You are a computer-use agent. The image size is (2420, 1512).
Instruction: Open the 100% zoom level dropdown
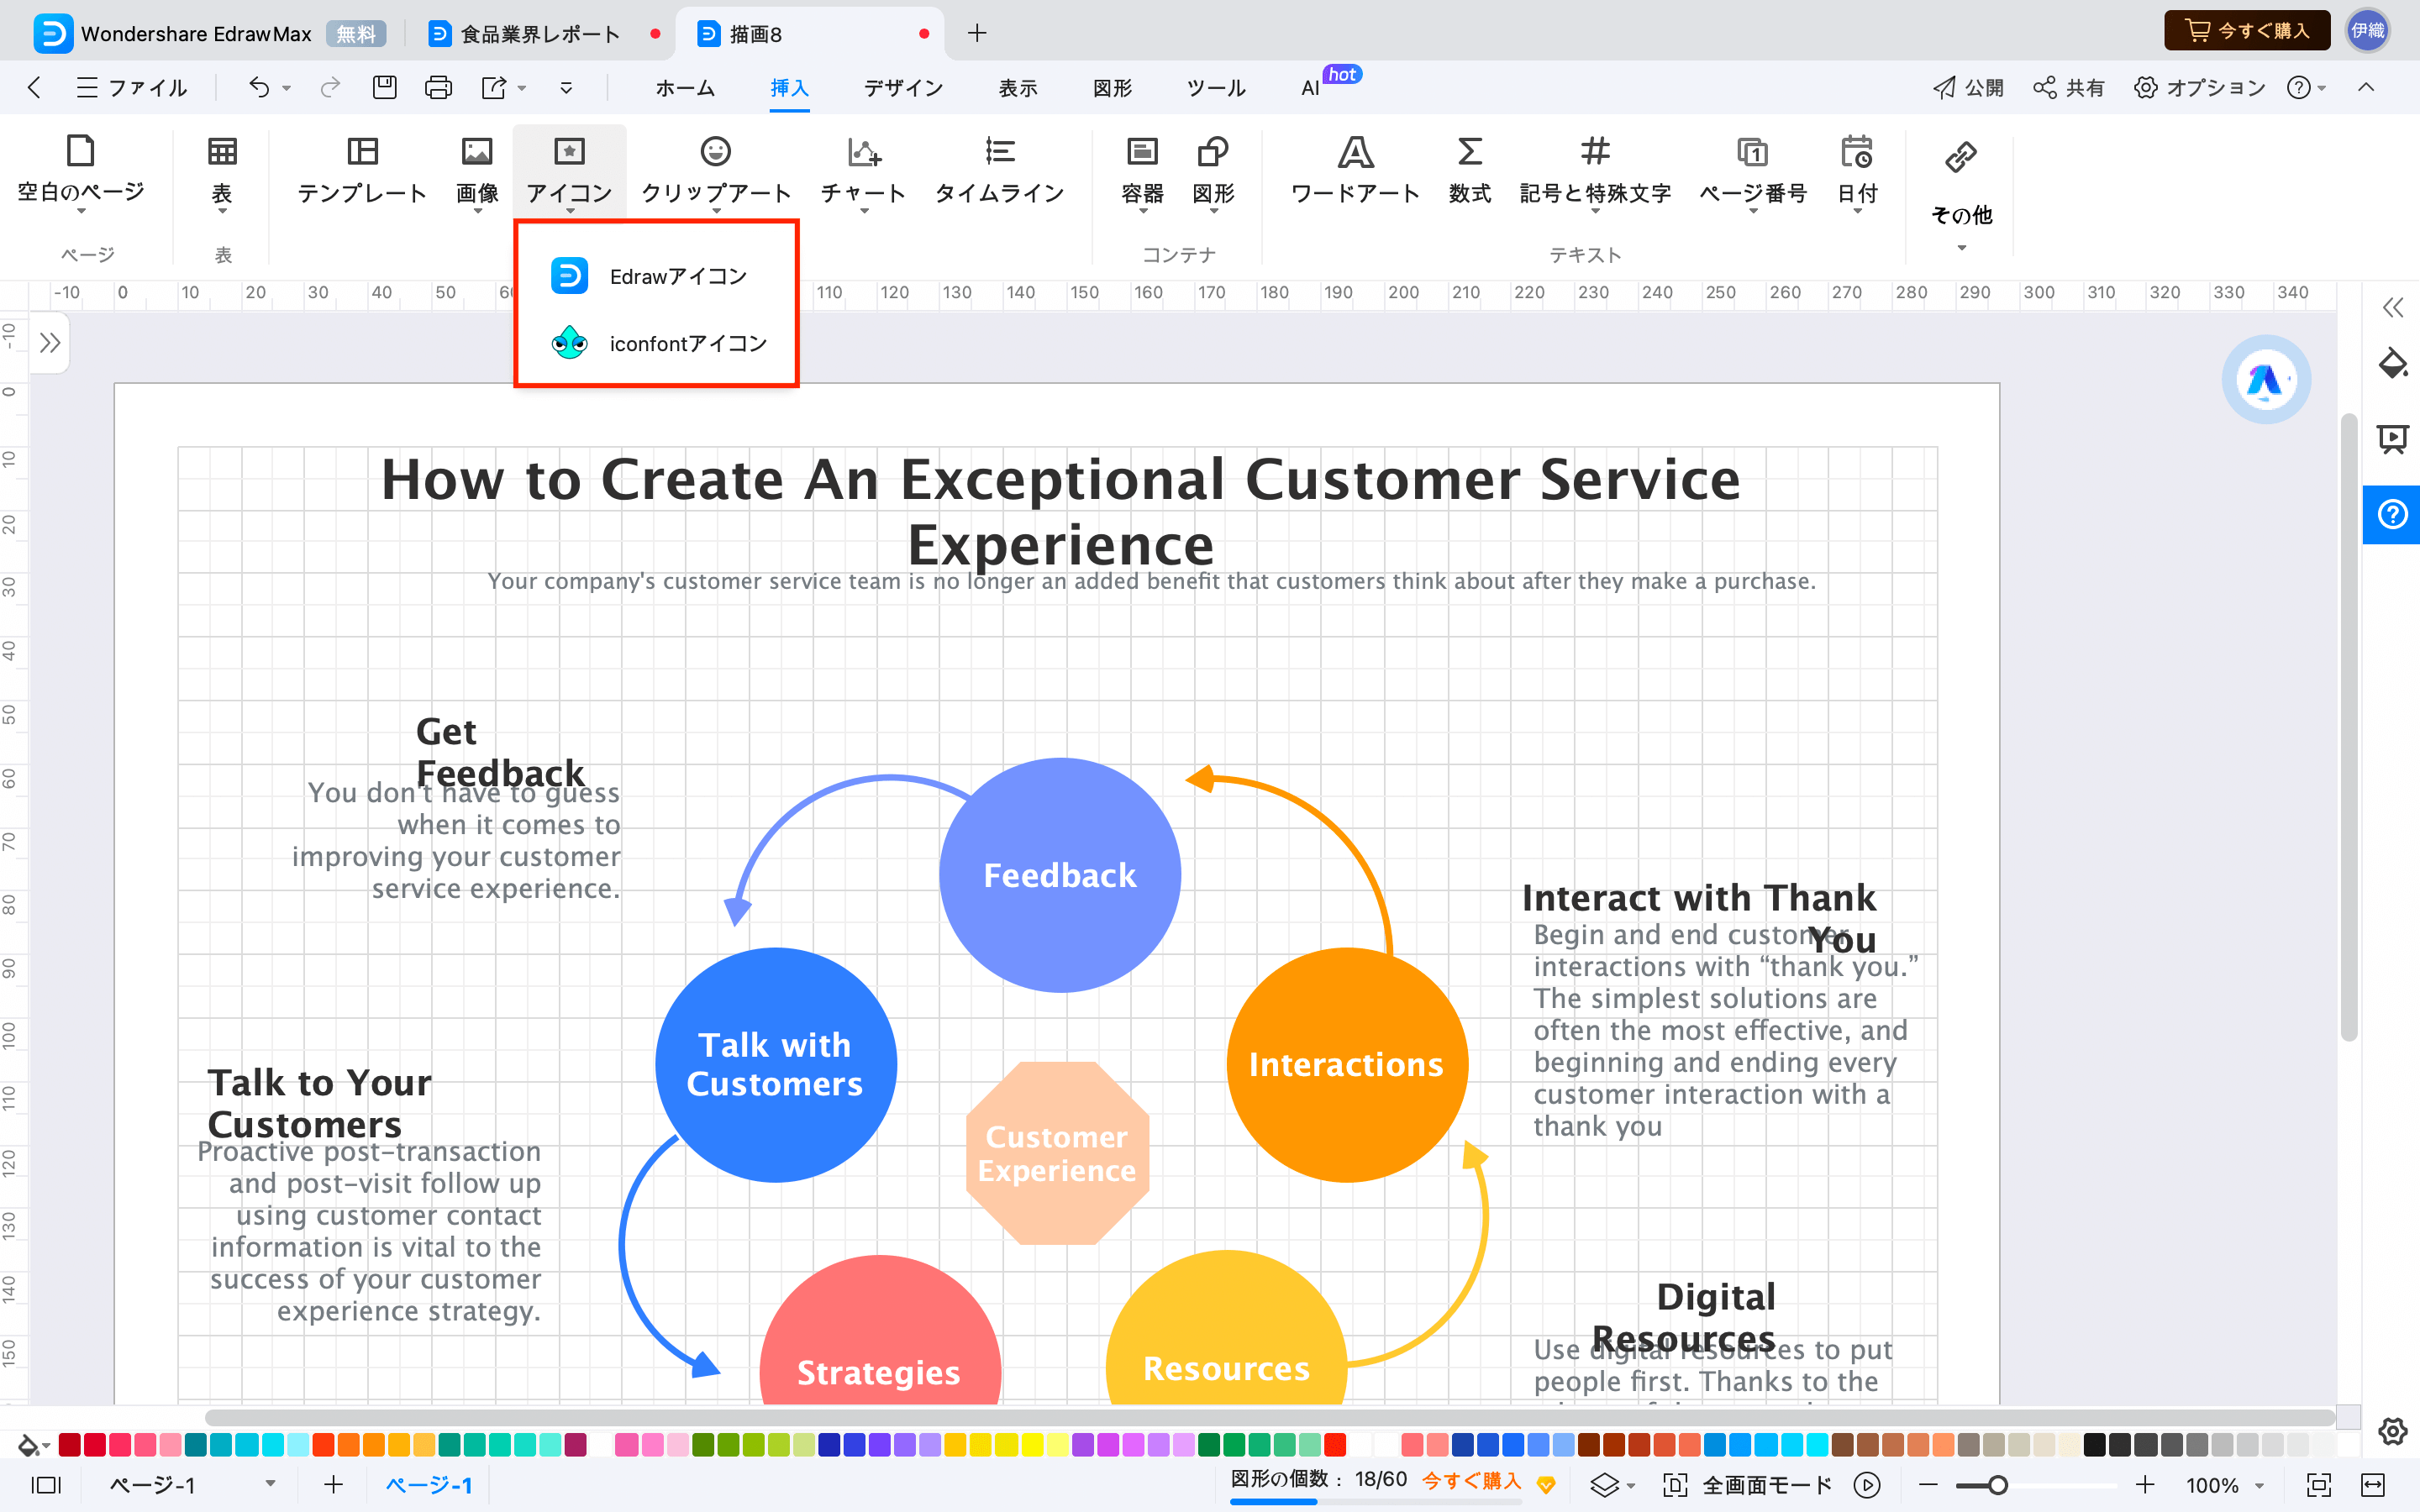click(2224, 1485)
